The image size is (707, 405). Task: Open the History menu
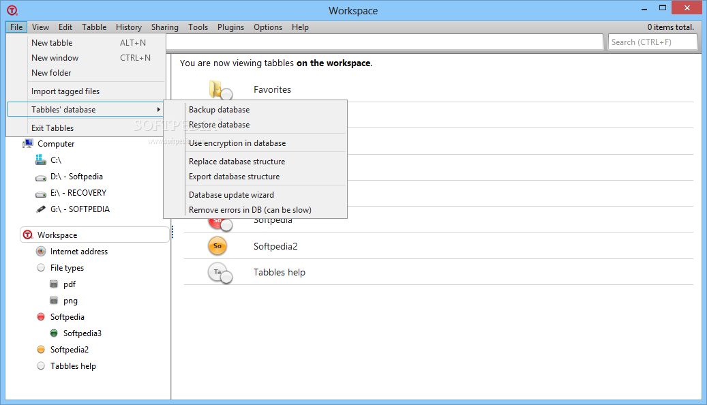pyautogui.click(x=128, y=27)
